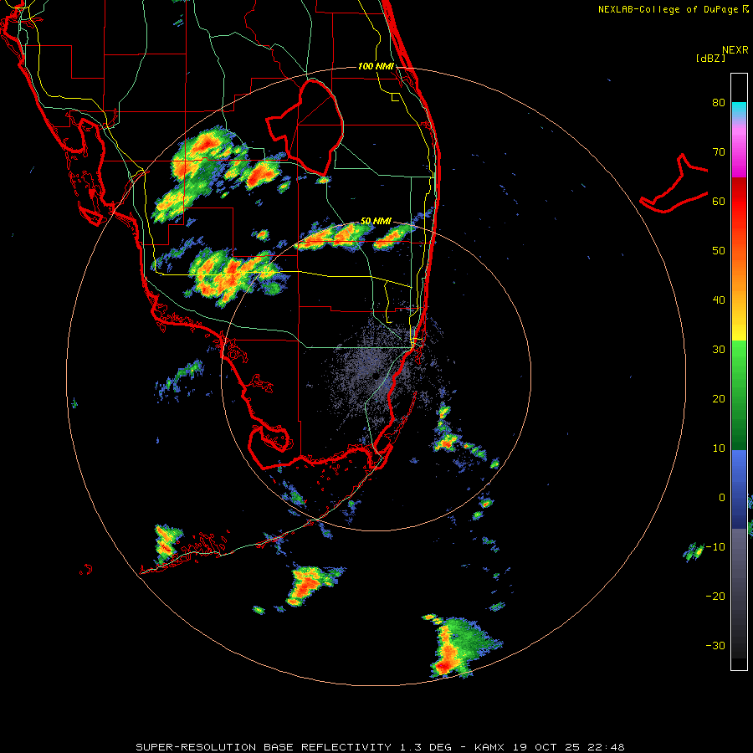Select the -20 value on the dBZ scale

pyautogui.click(x=715, y=597)
